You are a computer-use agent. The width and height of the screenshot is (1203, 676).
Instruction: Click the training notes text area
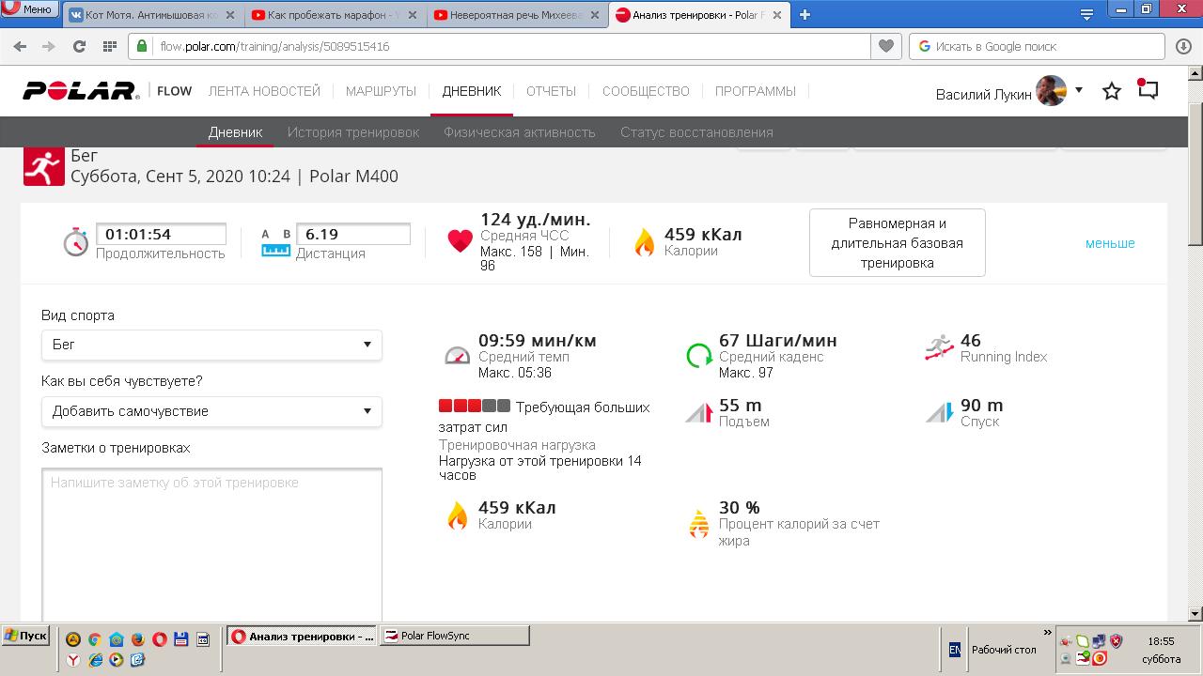point(211,545)
